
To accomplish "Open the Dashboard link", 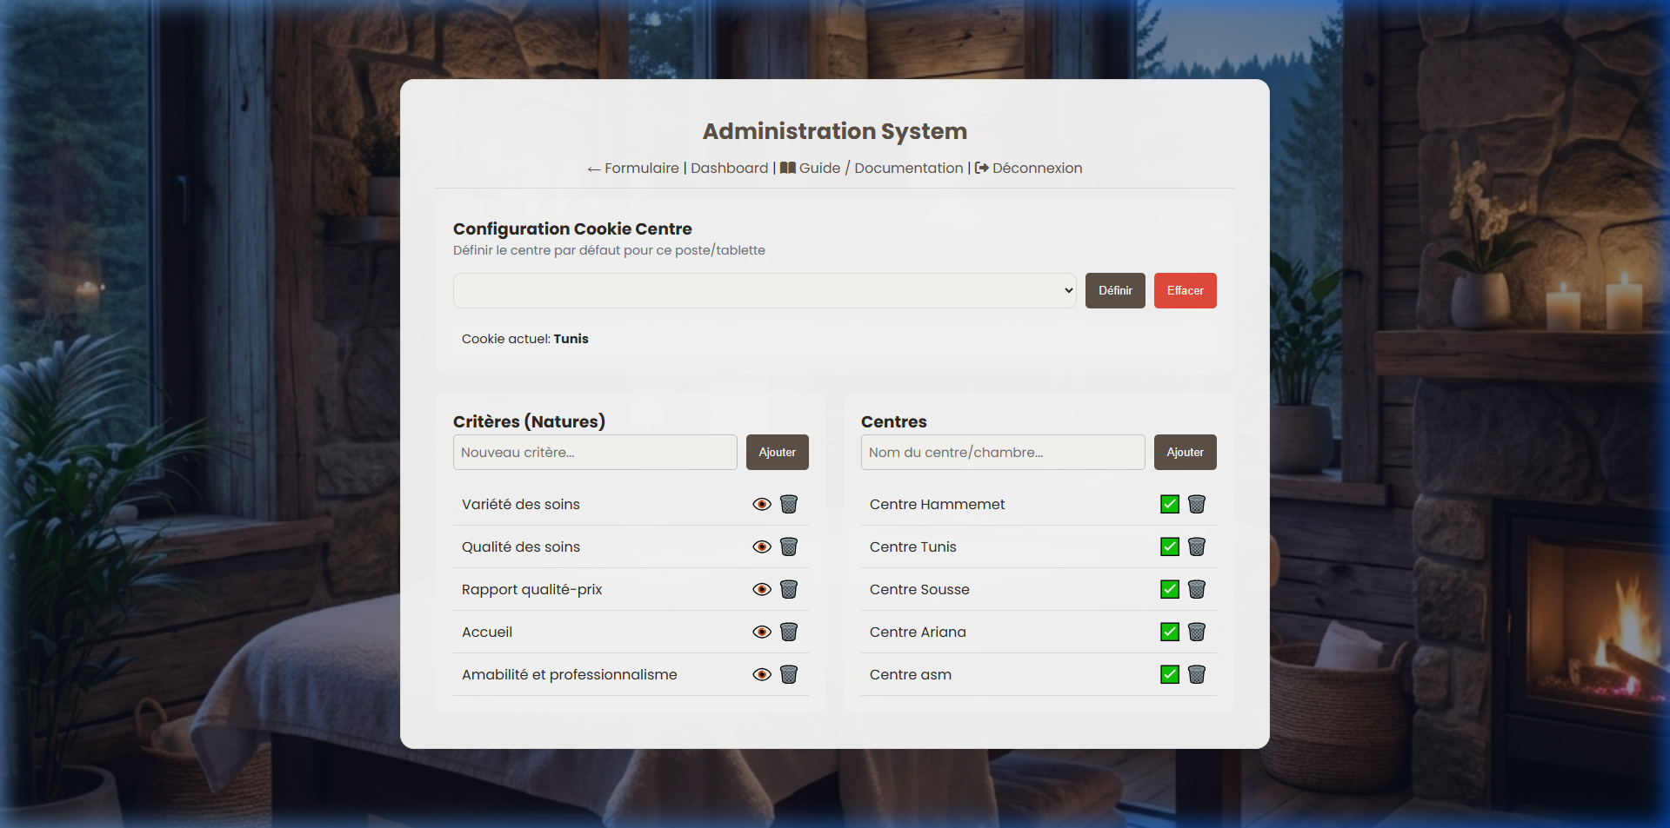I will coord(729,168).
